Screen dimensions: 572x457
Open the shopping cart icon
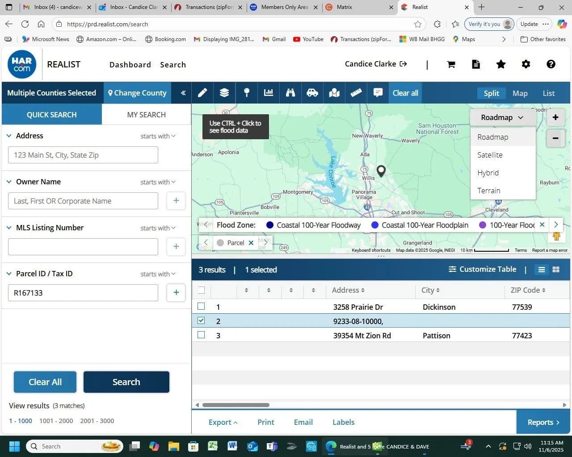(x=451, y=64)
